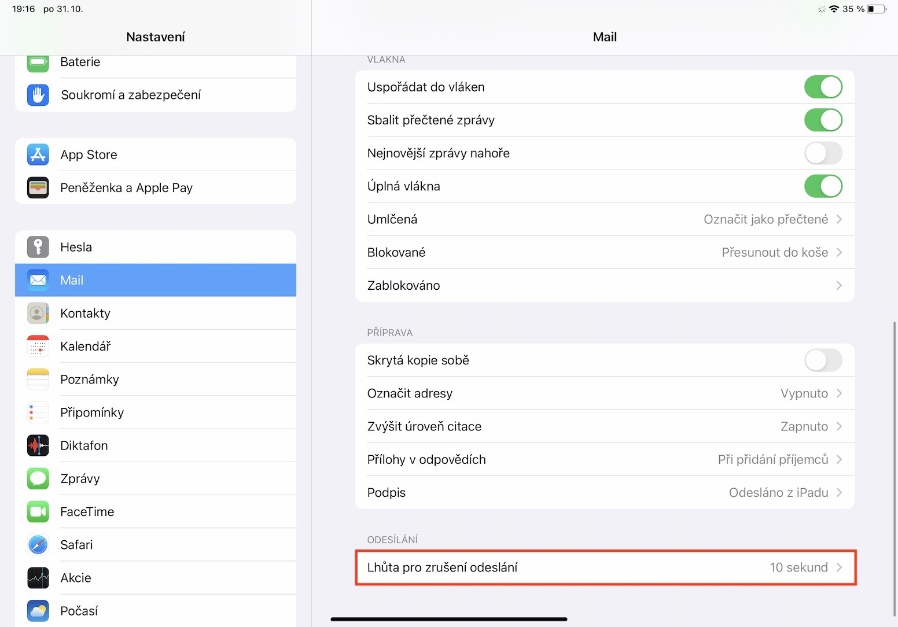
Task: Click the Mail pane vertical scrollbar
Action: point(895,469)
